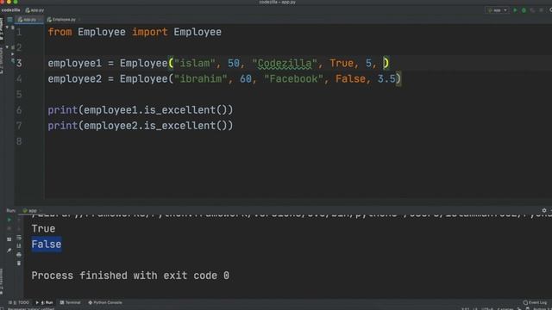Click the soft-wrap icon in Run panel
Image resolution: width=552 pixels, height=310 pixels.
click(x=19, y=238)
